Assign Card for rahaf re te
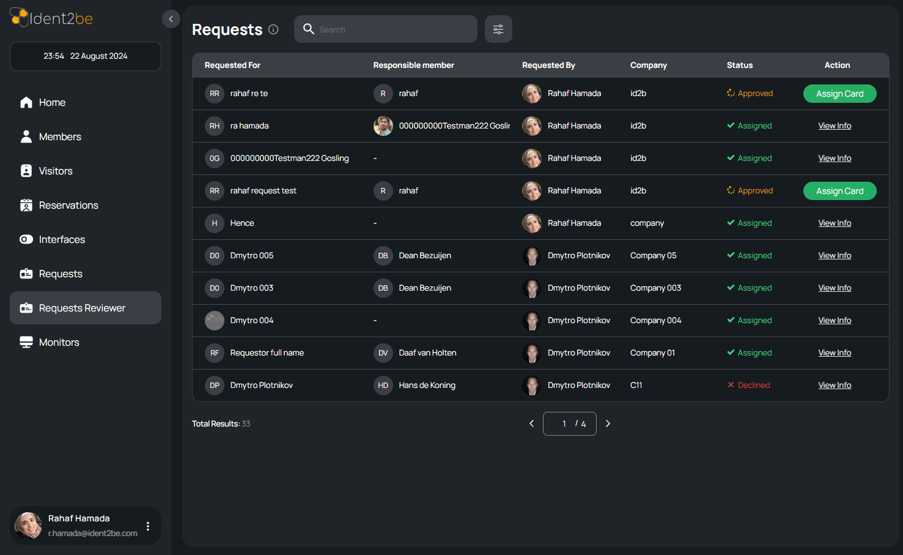Image resolution: width=903 pixels, height=555 pixels. pos(839,94)
